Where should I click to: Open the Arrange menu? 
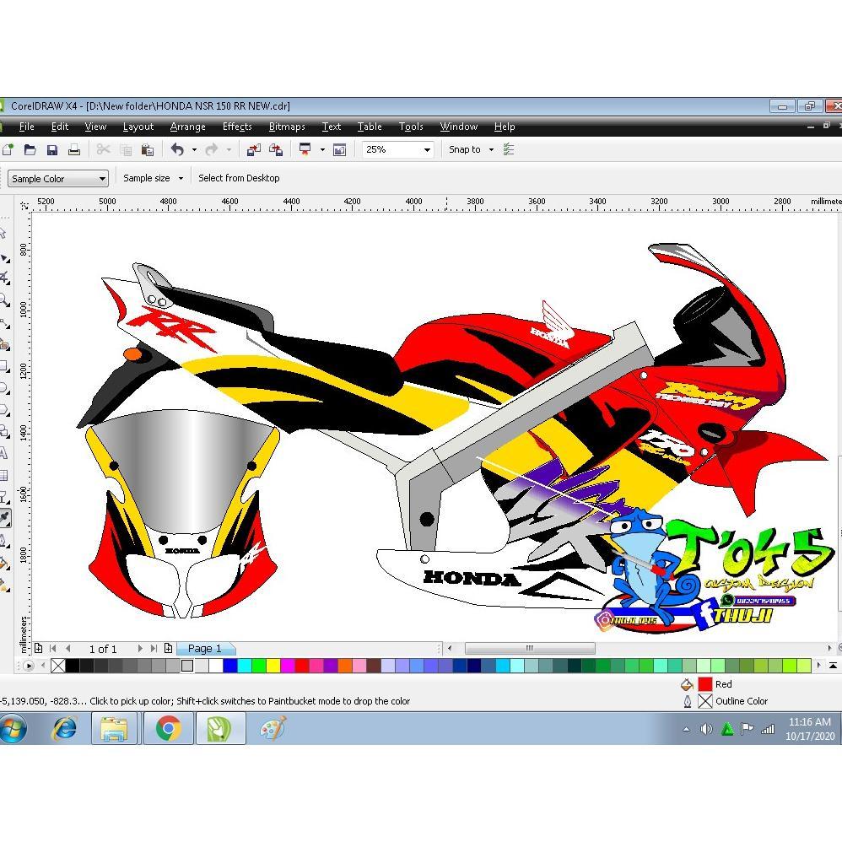pos(188,127)
